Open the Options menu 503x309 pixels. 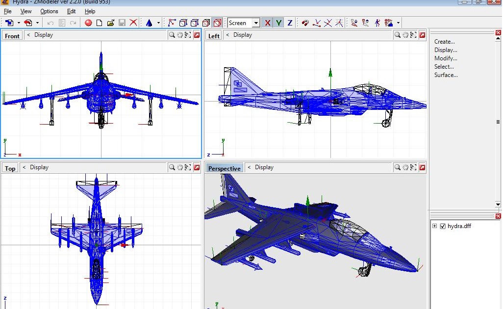(49, 11)
